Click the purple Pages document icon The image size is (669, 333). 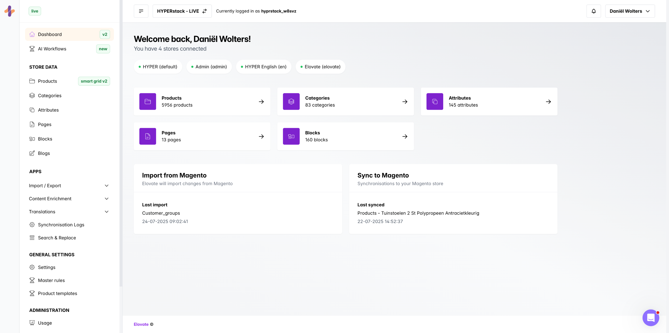[x=147, y=136]
